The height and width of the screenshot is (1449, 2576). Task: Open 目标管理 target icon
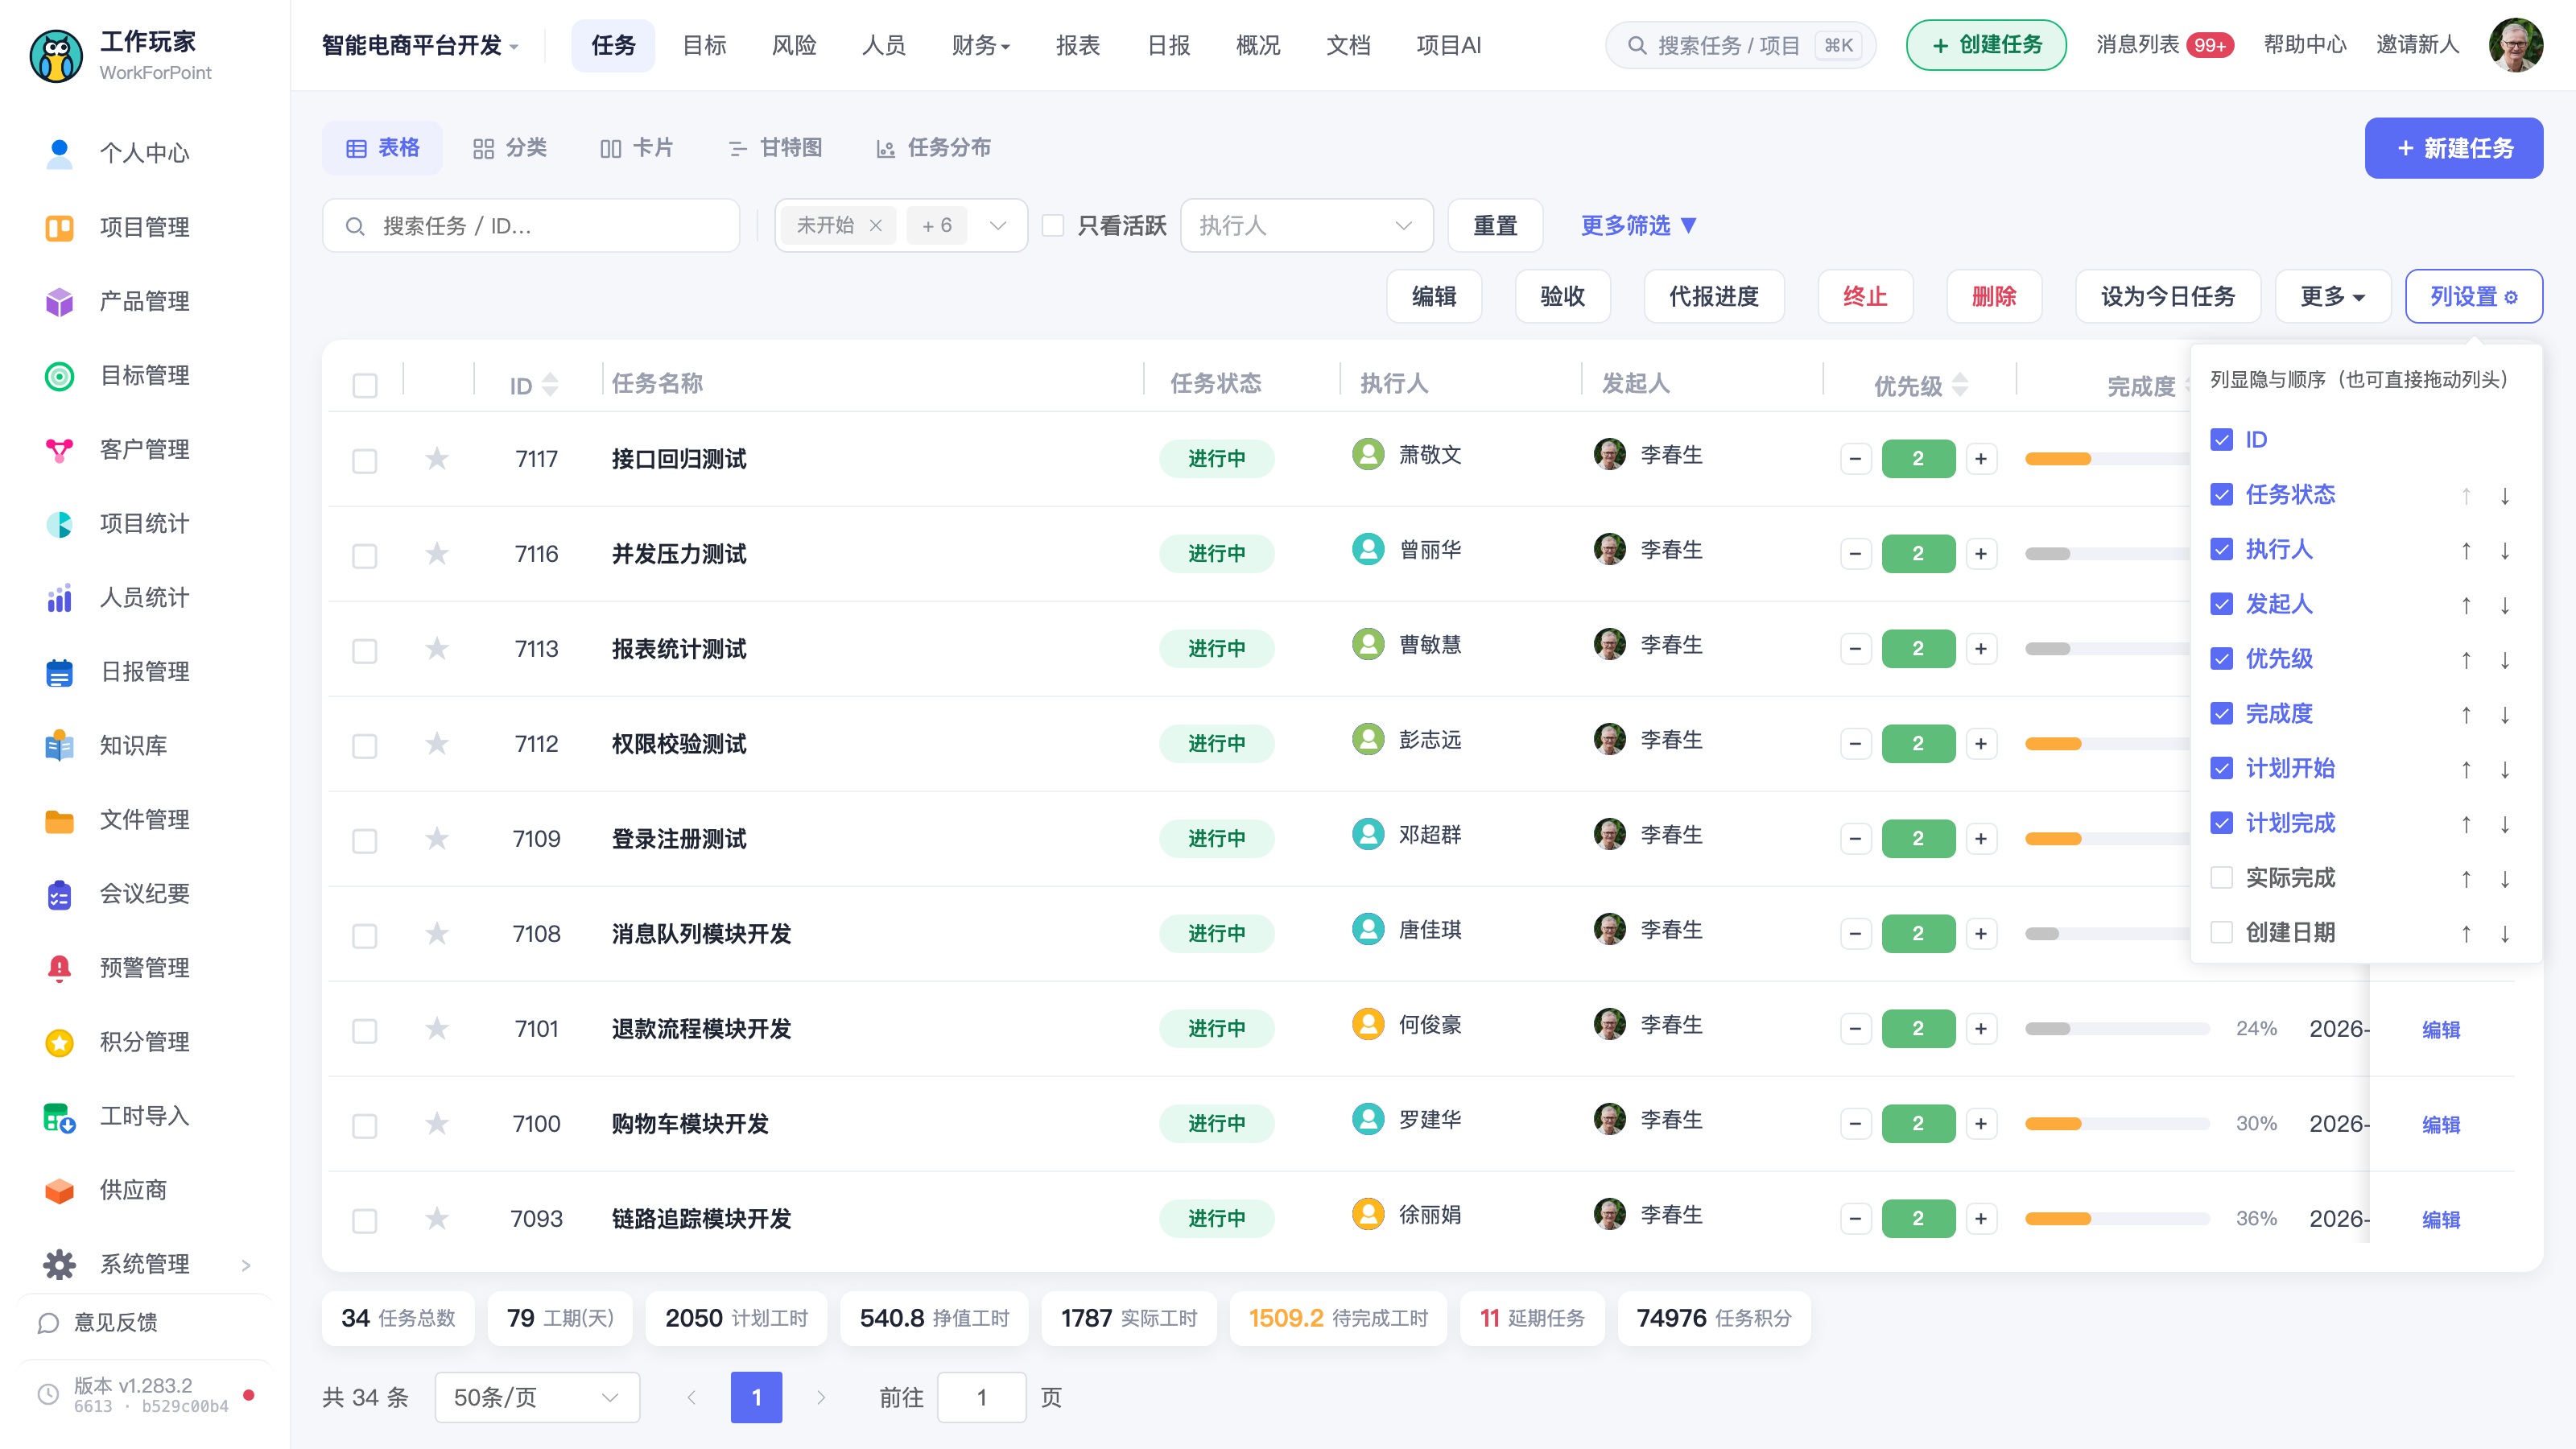[59, 375]
